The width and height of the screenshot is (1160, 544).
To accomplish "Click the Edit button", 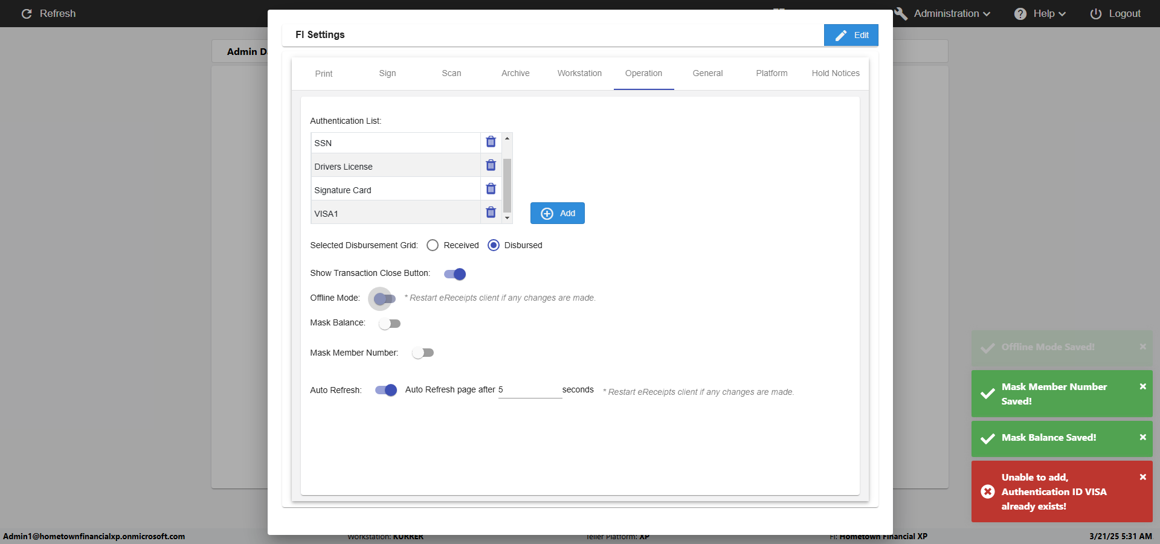I will pyautogui.click(x=851, y=35).
